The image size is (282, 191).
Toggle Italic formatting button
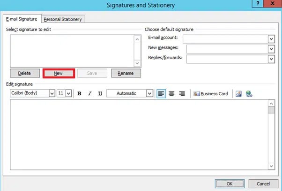[x=89, y=94]
